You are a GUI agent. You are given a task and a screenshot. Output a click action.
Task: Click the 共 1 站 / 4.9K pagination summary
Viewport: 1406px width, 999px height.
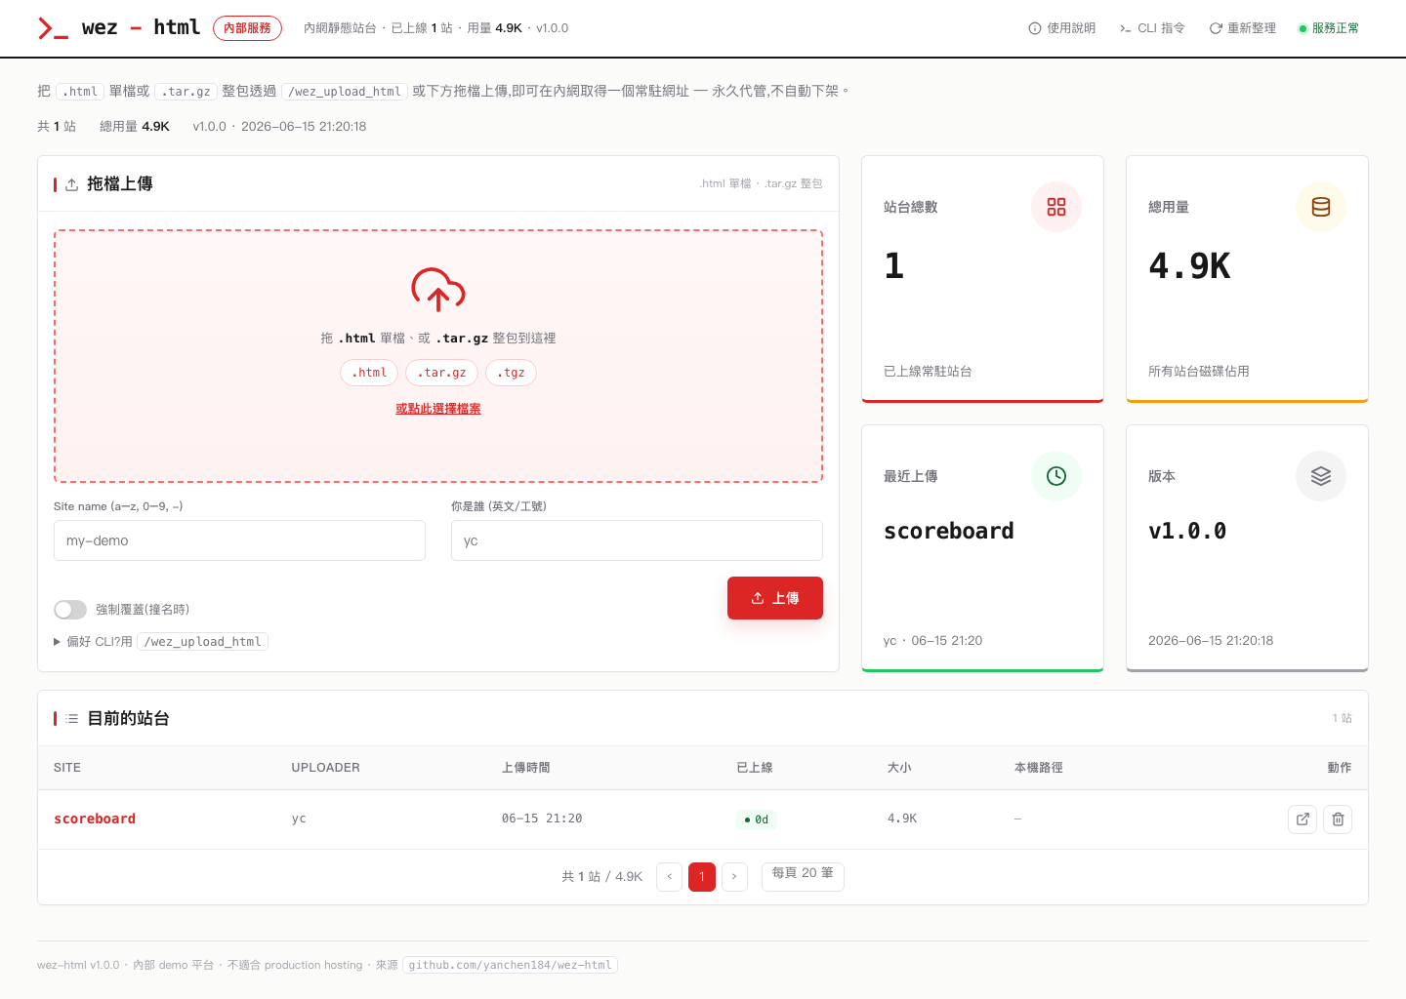(602, 877)
